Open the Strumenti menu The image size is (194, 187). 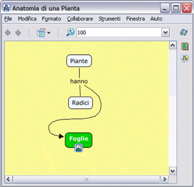[109, 19]
